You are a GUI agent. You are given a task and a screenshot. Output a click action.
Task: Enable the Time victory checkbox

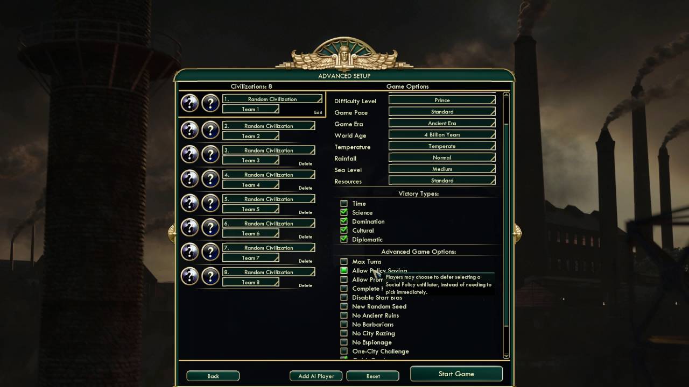coord(344,204)
